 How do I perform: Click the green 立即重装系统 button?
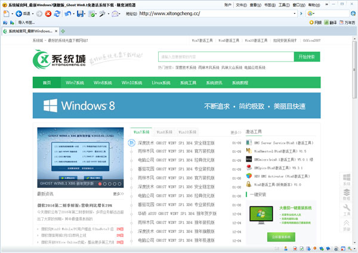[281, 237]
